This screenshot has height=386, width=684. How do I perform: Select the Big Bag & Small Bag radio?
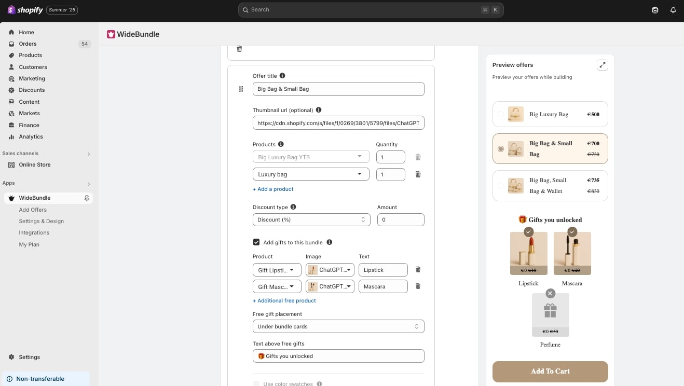[x=500, y=149]
